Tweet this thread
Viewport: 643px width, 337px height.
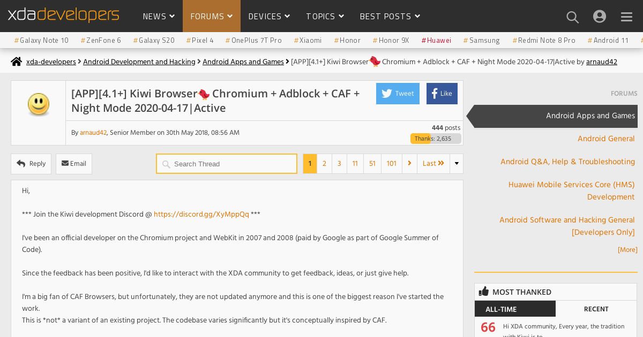(398, 94)
